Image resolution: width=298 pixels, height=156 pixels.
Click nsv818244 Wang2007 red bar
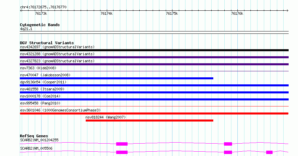149,121
